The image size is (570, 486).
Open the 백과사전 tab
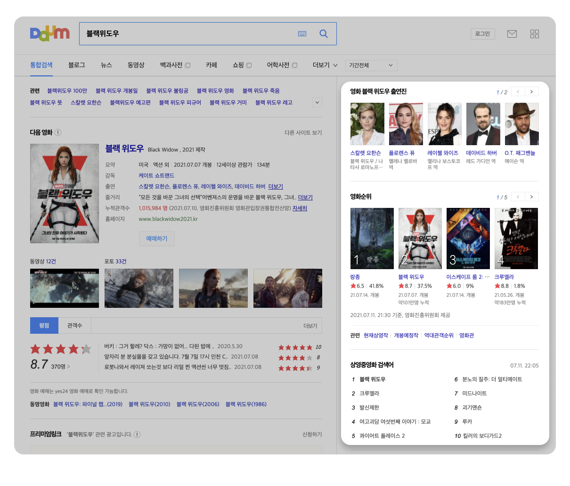click(175, 65)
